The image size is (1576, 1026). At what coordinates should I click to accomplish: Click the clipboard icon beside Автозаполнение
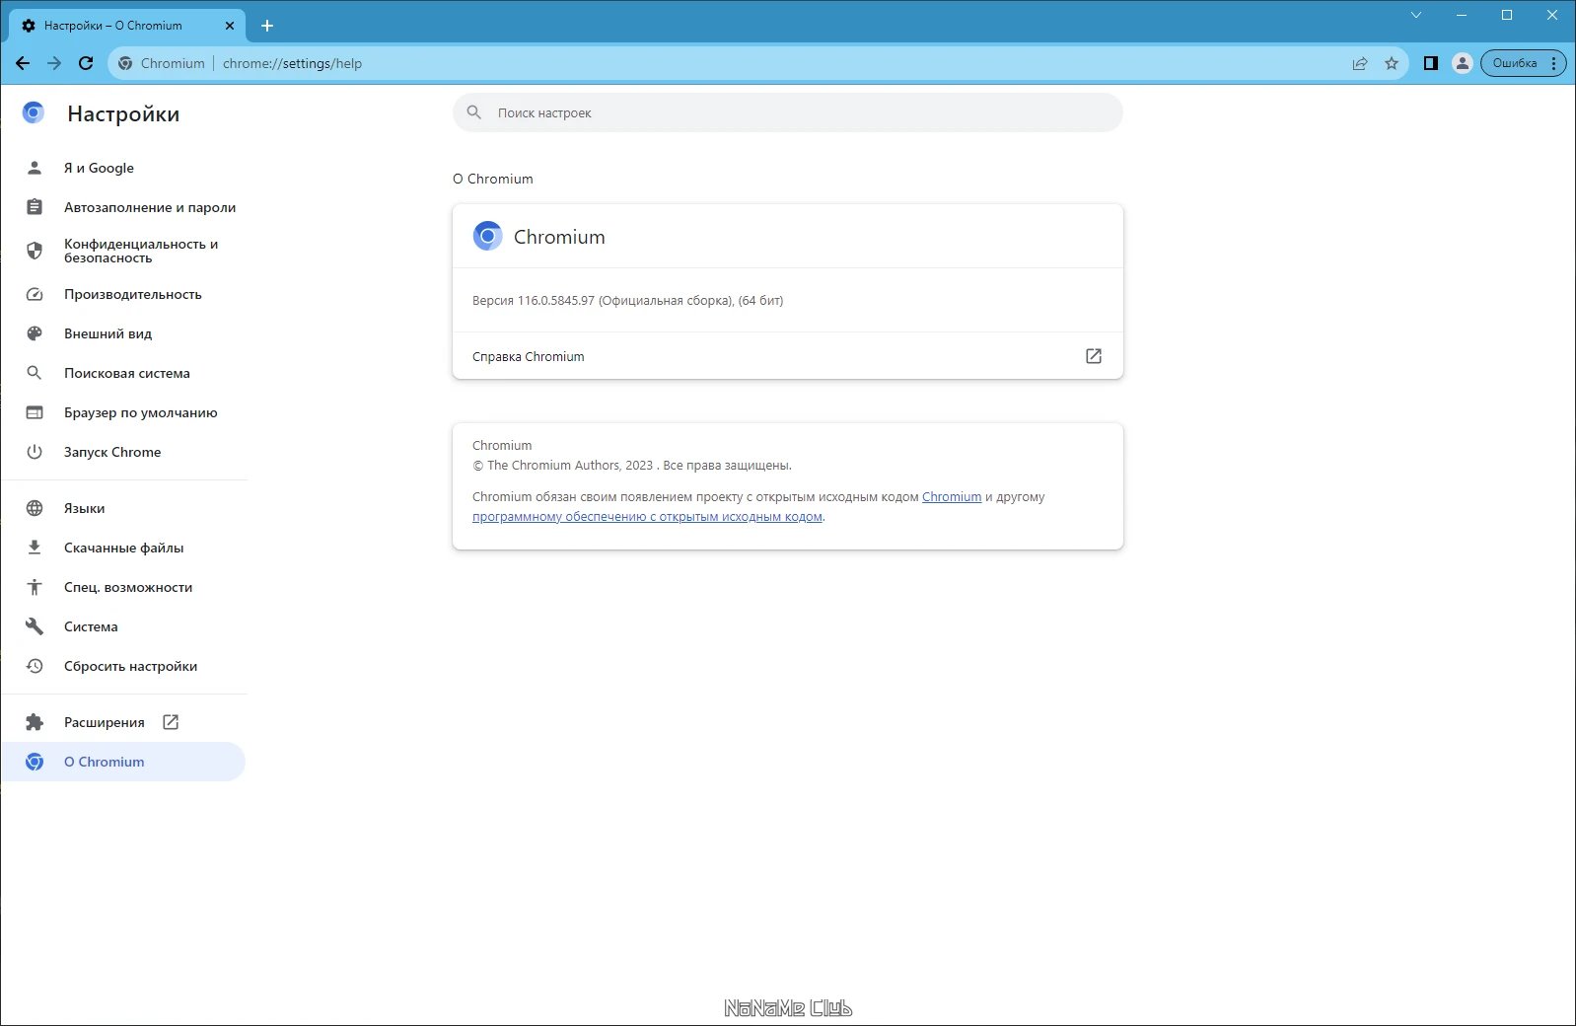pos(35,207)
